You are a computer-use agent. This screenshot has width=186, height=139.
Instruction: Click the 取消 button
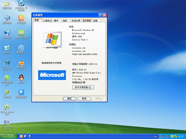[x=84, y=98]
